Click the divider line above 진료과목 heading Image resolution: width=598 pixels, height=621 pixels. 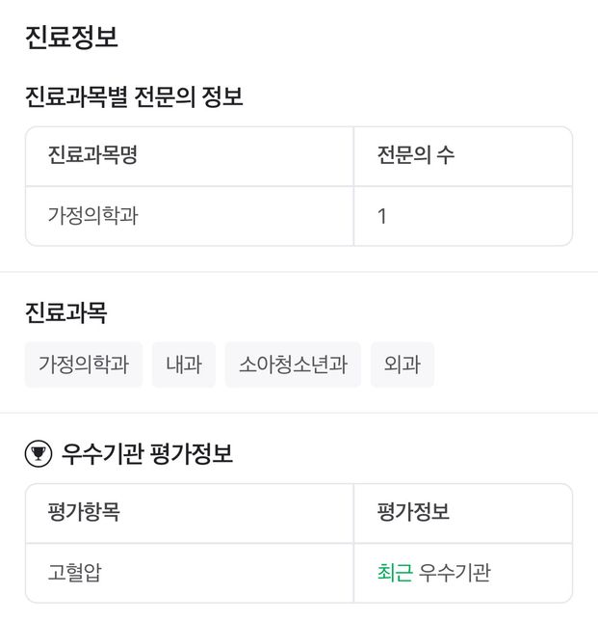point(299,272)
